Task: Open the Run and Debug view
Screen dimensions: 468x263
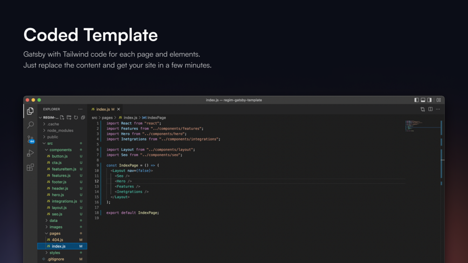Action: [x=30, y=153]
